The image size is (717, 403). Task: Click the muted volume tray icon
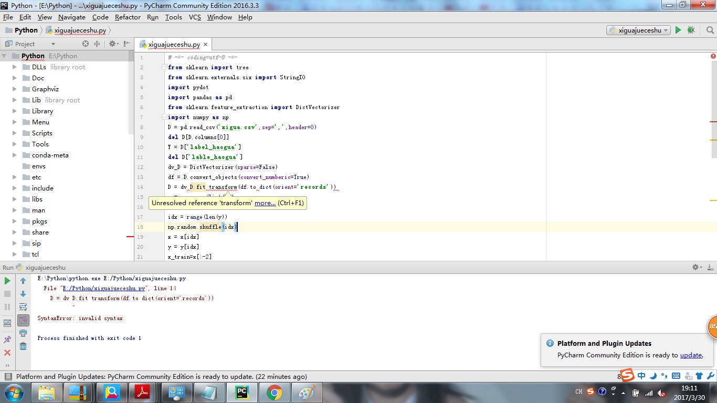pyautogui.click(x=661, y=393)
